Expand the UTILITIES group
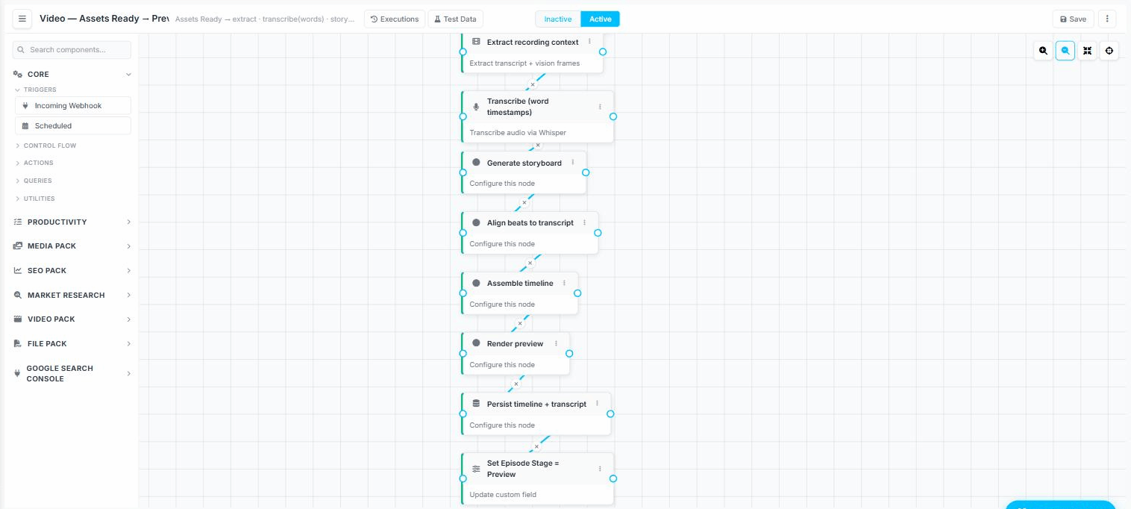The image size is (1131, 509). coord(39,199)
